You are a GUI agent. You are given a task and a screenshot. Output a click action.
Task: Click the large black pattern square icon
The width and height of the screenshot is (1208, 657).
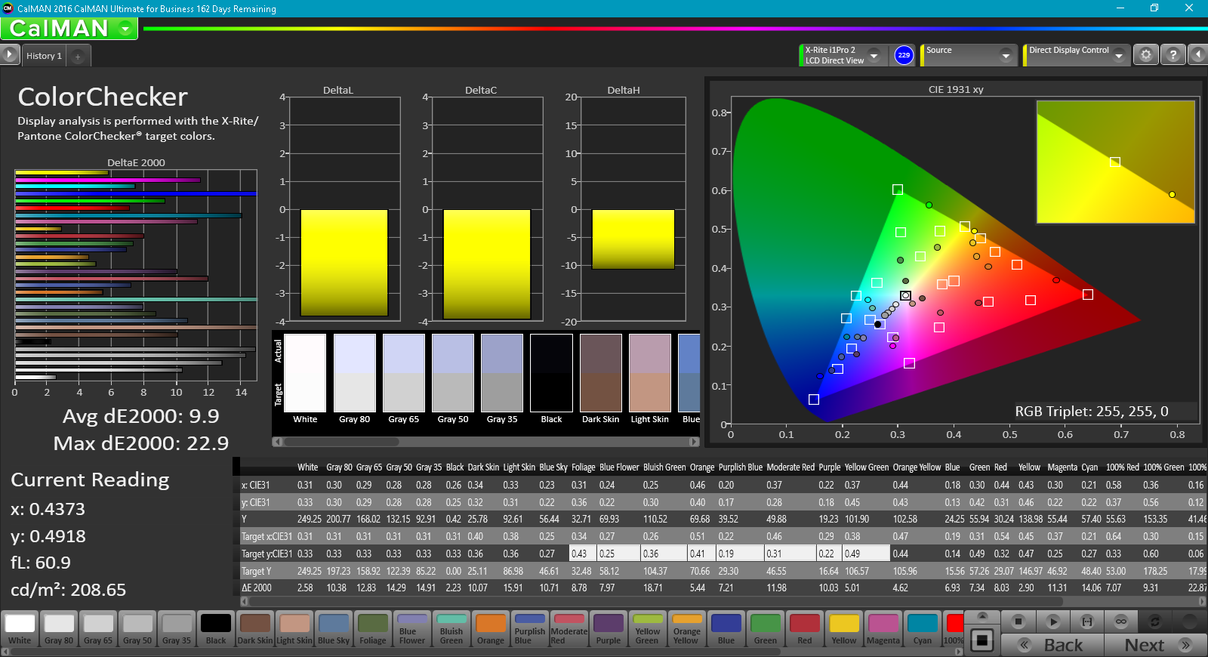click(981, 640)
